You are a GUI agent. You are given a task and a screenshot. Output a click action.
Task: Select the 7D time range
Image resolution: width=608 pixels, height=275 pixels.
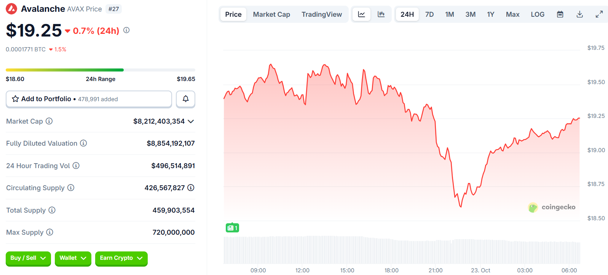tap(429, 14)
